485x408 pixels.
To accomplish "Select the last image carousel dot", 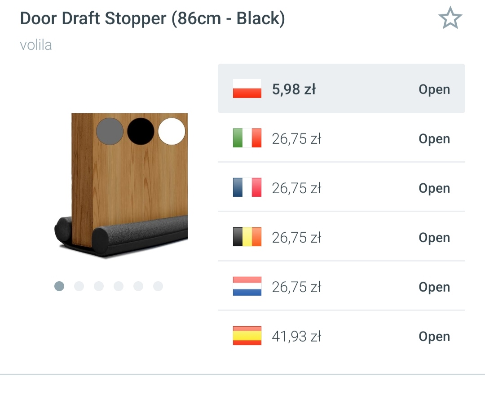I will pos(158,286).
